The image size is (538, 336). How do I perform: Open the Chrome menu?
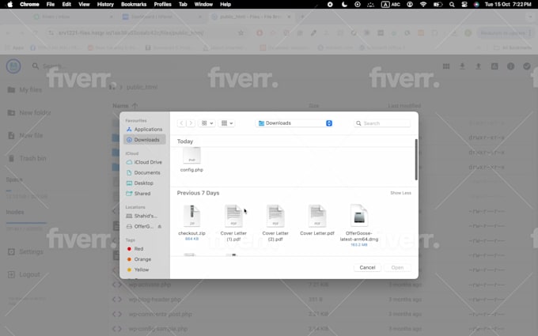point(29,5)
